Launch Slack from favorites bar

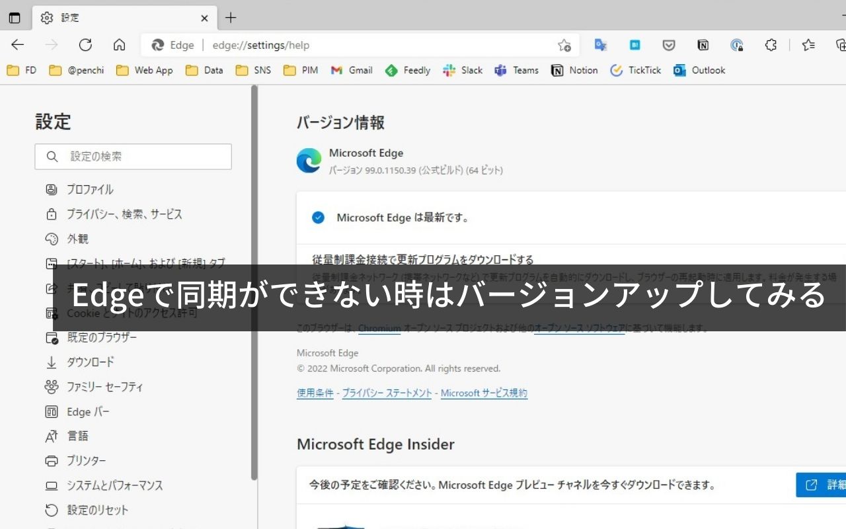(463, 70)
